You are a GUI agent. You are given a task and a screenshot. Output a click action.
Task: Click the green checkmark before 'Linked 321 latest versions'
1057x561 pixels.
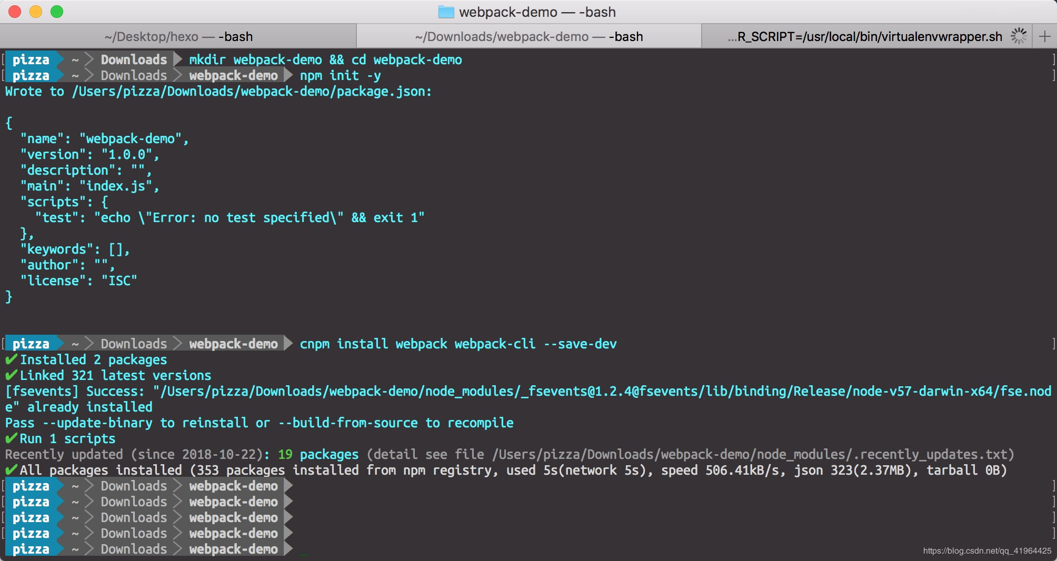pos(11,375)
